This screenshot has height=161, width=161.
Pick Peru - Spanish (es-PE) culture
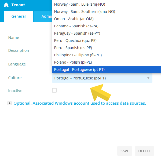point(107,48)
